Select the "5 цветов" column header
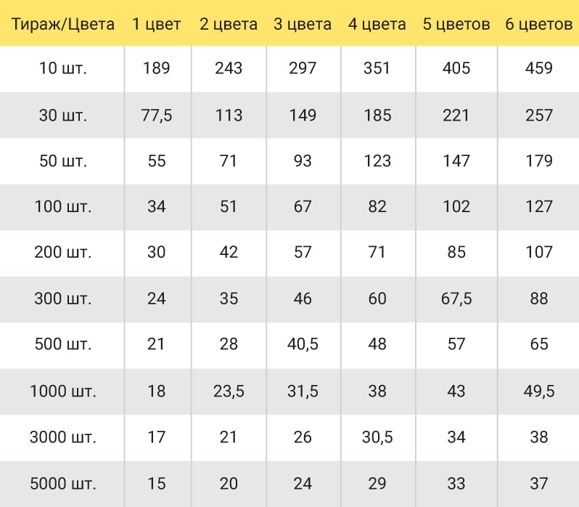This screenshot has height=507, width=579. pyautogui.click(x=456, y=25)
